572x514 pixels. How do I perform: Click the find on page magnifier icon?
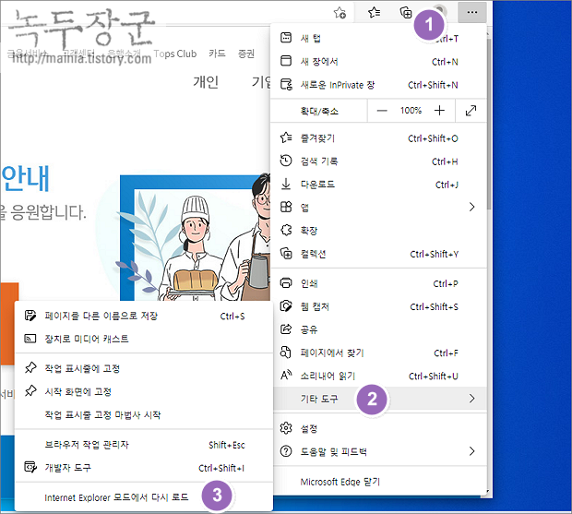coord(286,353)
